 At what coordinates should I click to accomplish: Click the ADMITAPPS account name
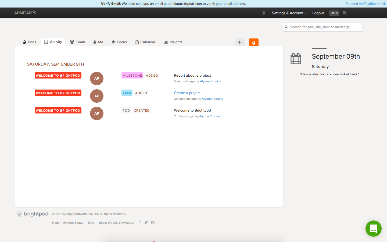(x=25, y=13)
